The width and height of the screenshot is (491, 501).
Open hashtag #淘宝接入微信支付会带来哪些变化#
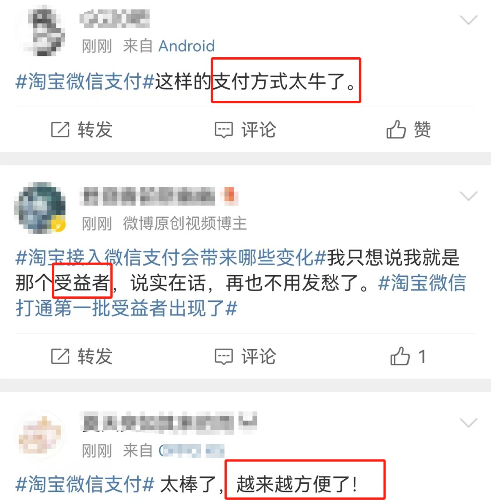[170, 257]
